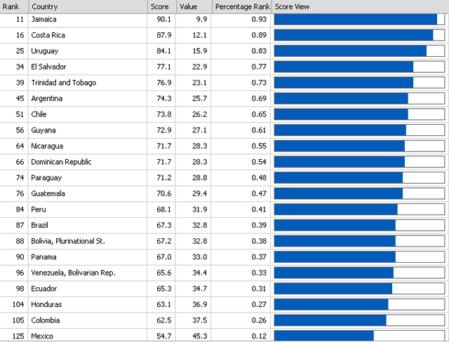Click the Value column header
Image resolution: width=449 pixels, height=342 pixels.
[x=189, y=6]
